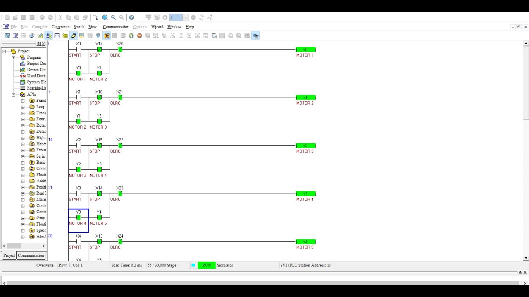Click the Copy toolbar icon

[x=68, y=17]
